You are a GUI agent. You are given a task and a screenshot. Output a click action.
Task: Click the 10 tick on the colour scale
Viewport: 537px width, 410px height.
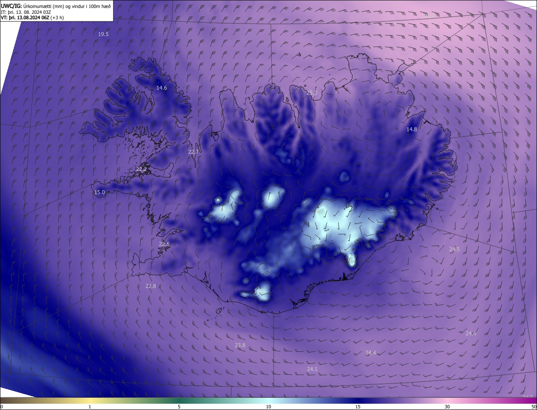[268, 407]
